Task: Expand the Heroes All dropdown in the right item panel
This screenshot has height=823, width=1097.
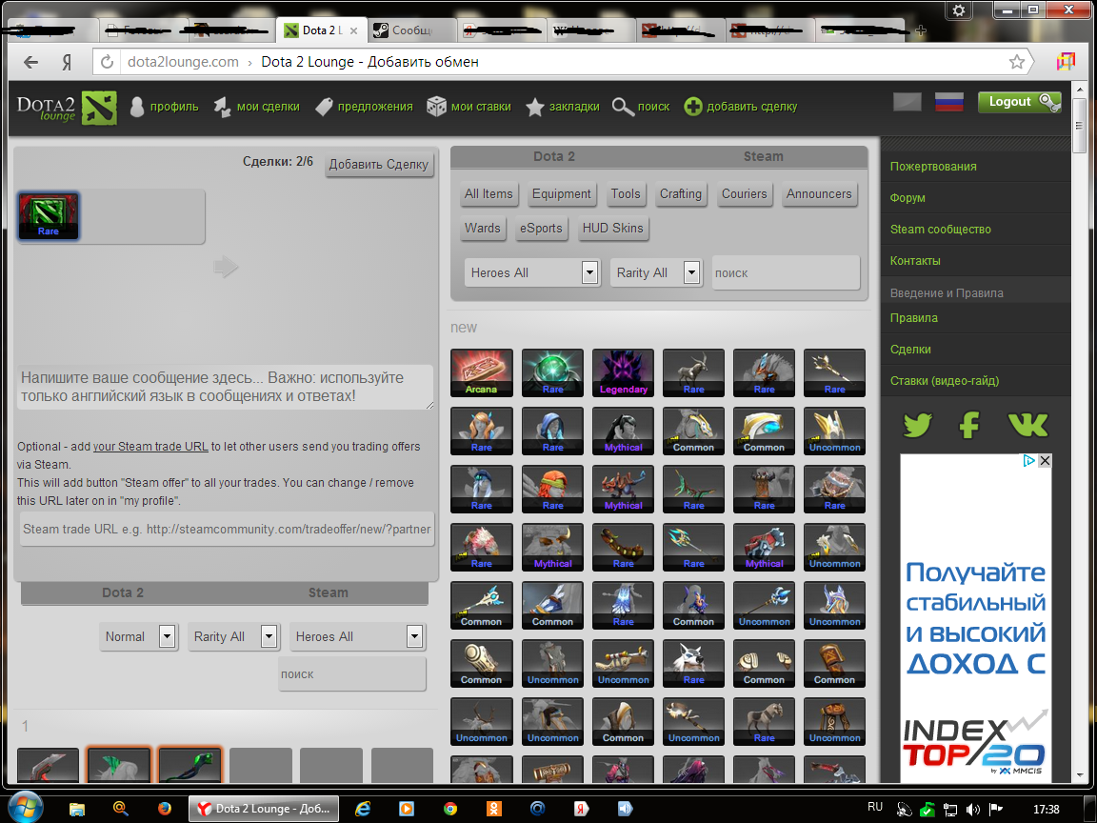Action: pyautogui.click(x=531, y=273)
